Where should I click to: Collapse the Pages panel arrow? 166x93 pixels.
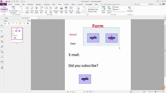(30, 21)
